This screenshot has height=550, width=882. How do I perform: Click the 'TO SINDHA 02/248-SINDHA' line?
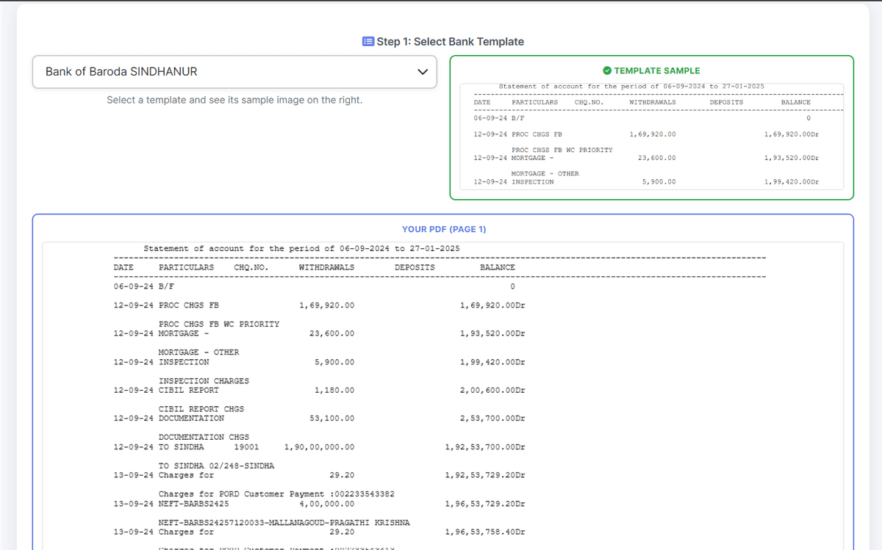[216, 466]
